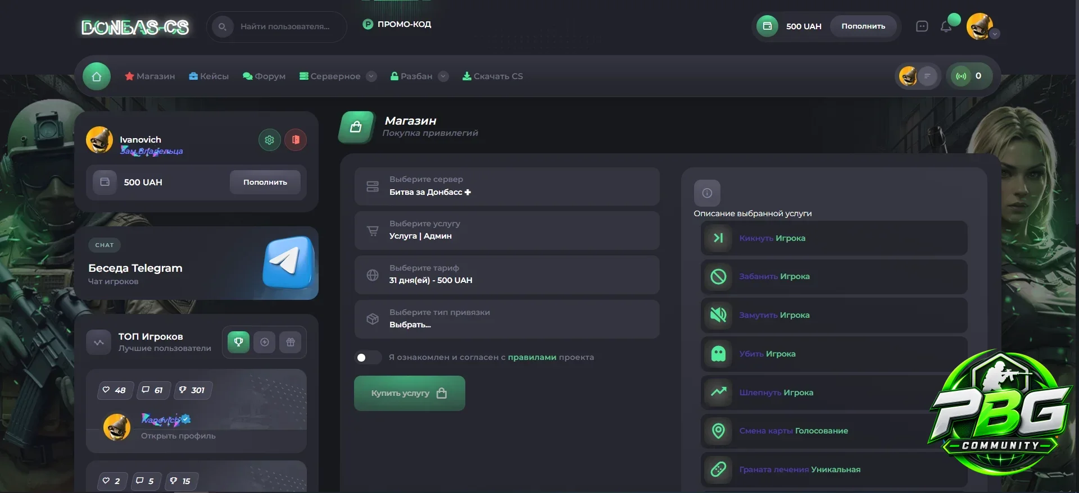Image resolution: width=1079 pixels, height=493 pixels.
Task: Click the bandage icon for Граната лечения
Action: coord(718,469)
